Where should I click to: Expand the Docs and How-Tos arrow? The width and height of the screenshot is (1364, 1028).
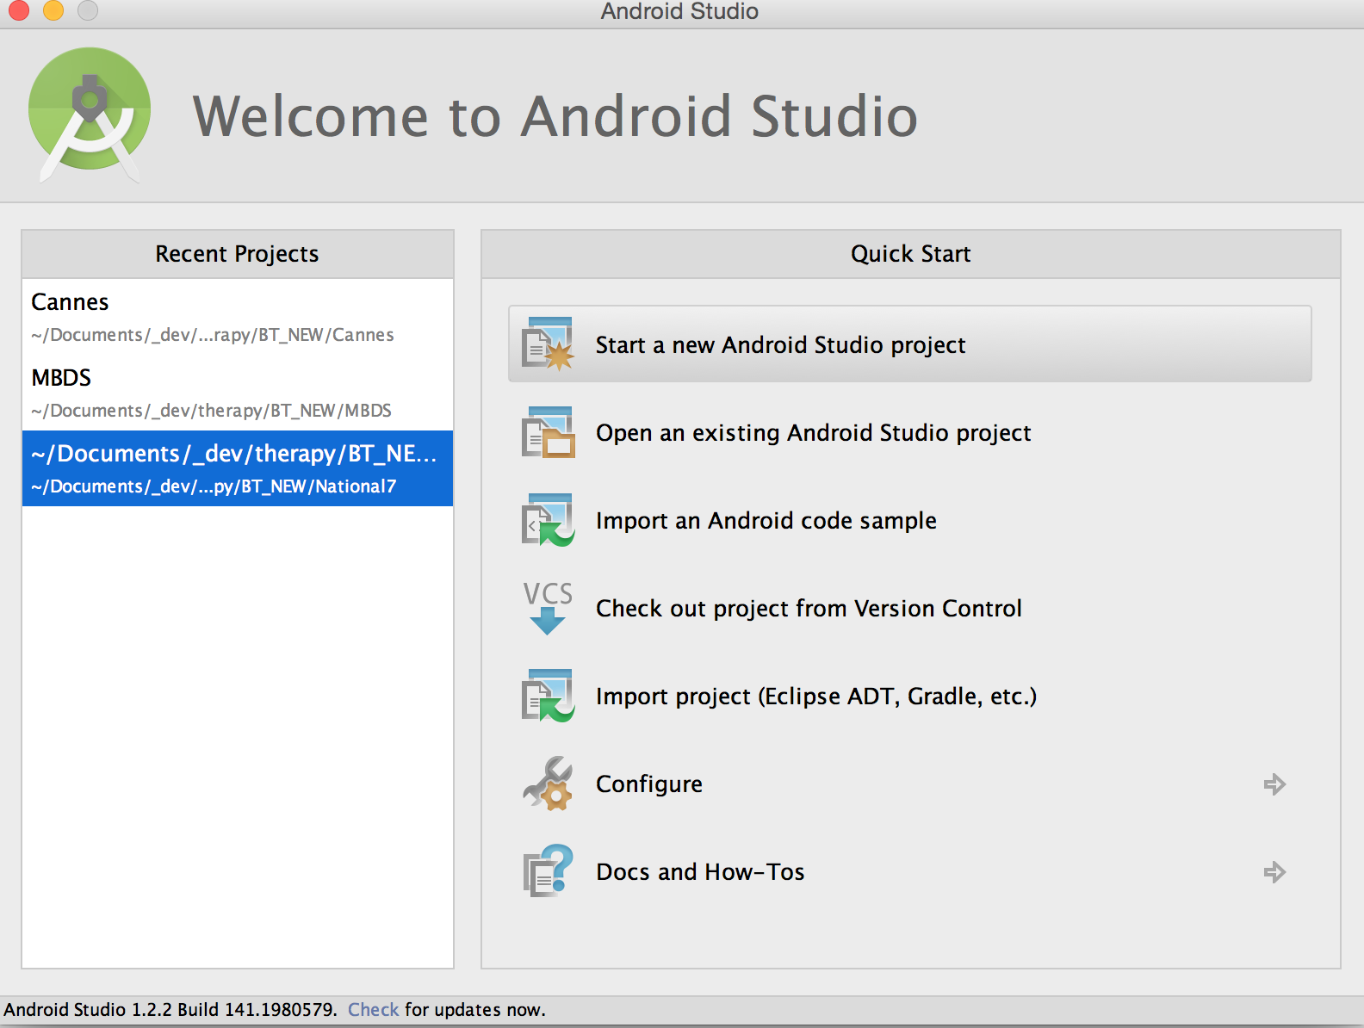(x=1274, y=872)
